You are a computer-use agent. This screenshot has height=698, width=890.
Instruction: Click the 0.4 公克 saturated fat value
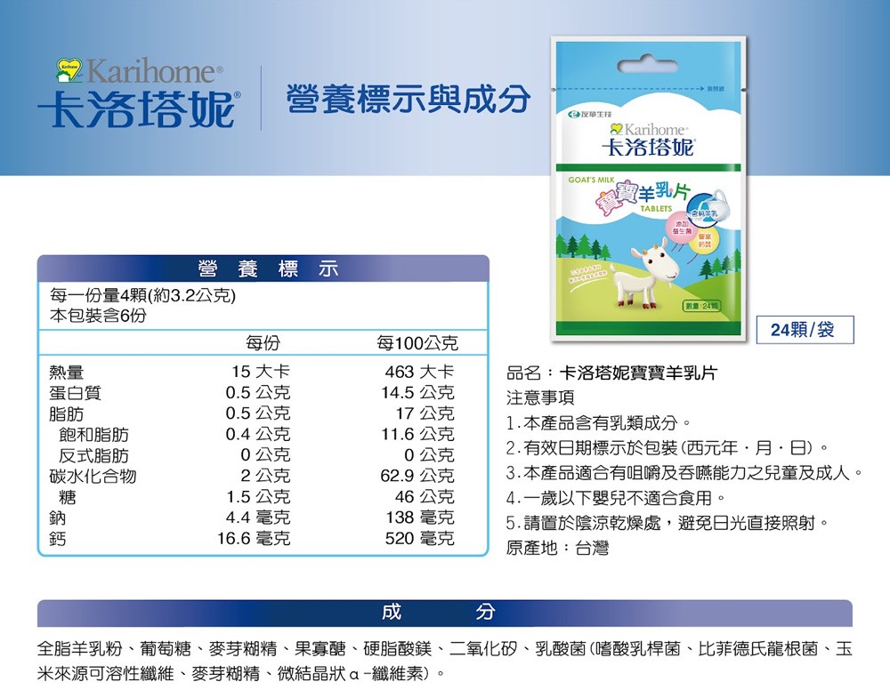(258, 434)
